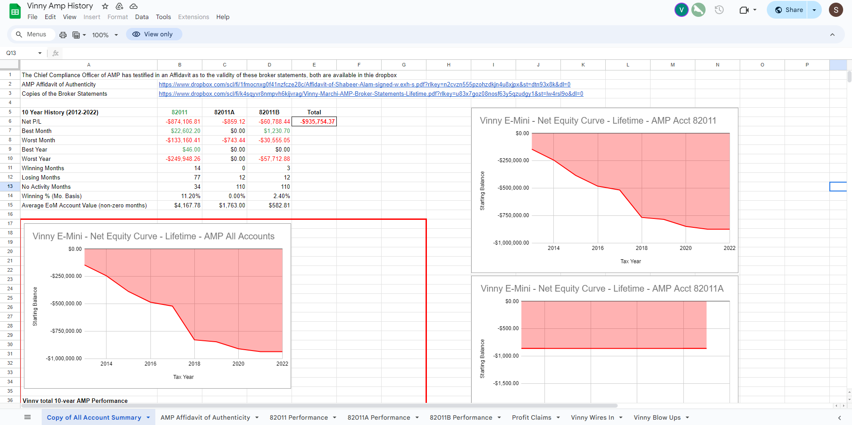Select the Best Month $22,602.20 cell
852x425 pixels.
[180, 131]
